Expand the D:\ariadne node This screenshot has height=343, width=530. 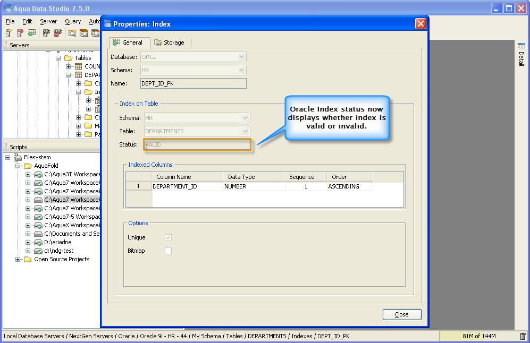point(28,243)
